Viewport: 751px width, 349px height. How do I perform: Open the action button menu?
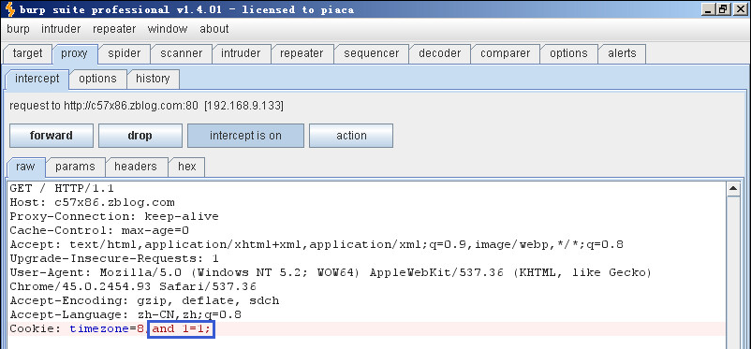click(x=351, y=136)
